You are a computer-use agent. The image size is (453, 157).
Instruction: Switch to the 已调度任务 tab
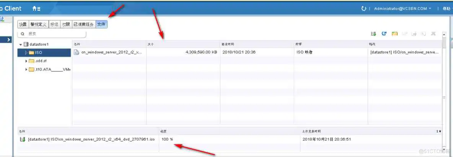tap(83, 24)
